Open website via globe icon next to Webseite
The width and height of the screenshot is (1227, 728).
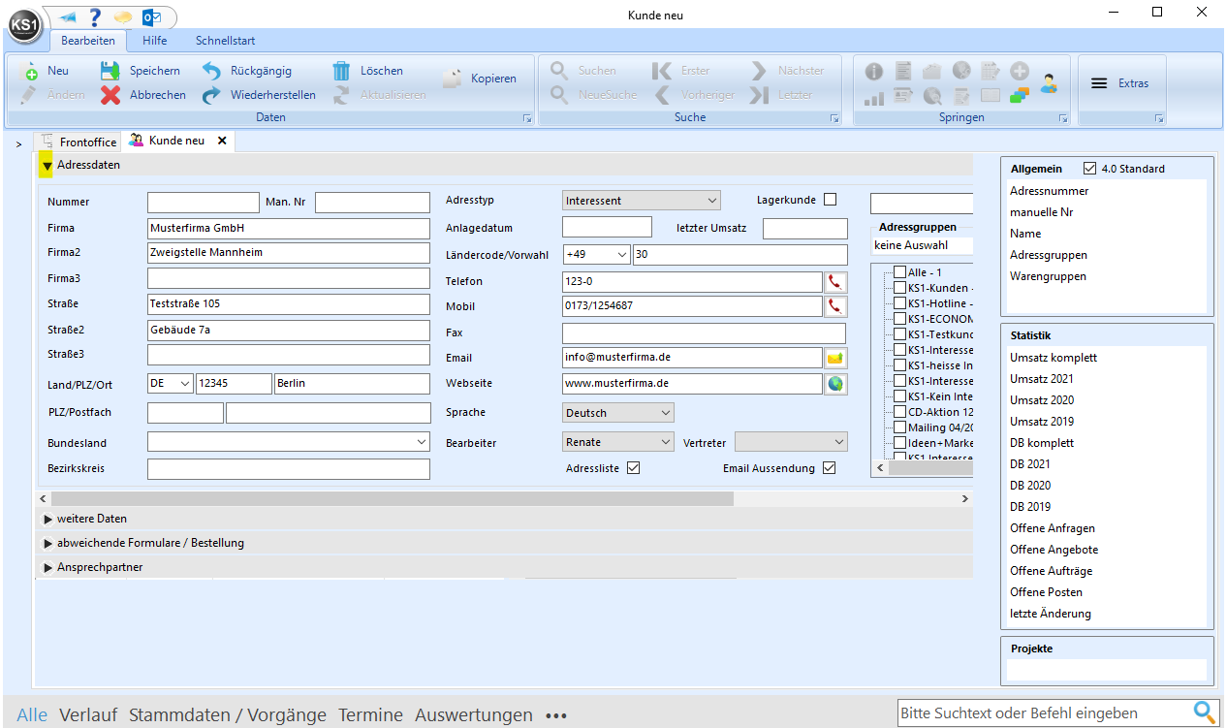[x=834, y=384]
